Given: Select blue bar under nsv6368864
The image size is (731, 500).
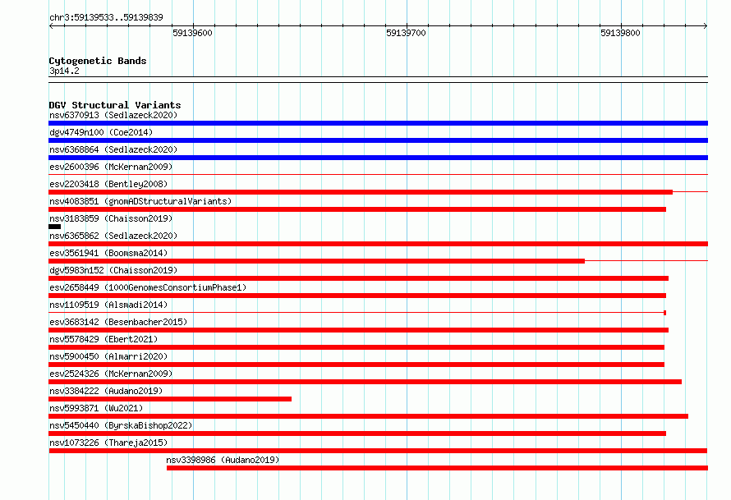Looking at the screenshot, I should click(378, 158).
